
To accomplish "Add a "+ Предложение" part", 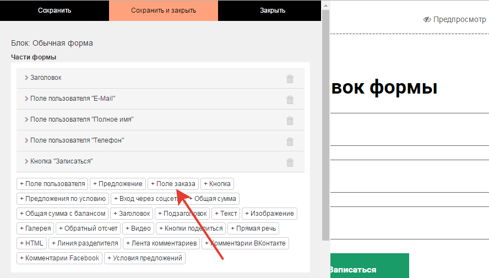I will click(118, 184).
